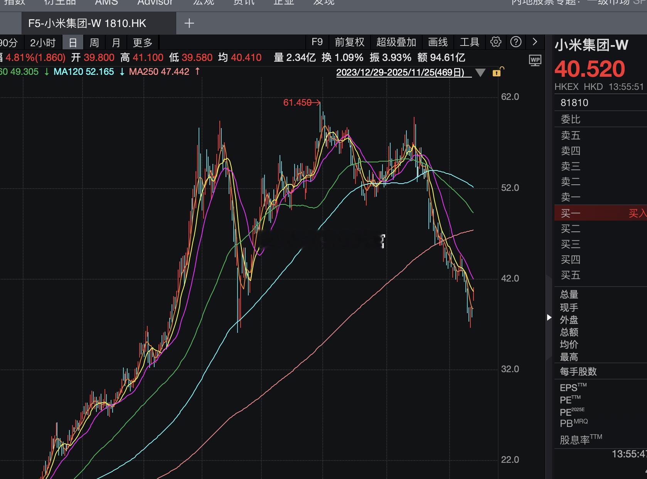Open the Advisor menu
The image size is (647, 479).
point(155,2)
